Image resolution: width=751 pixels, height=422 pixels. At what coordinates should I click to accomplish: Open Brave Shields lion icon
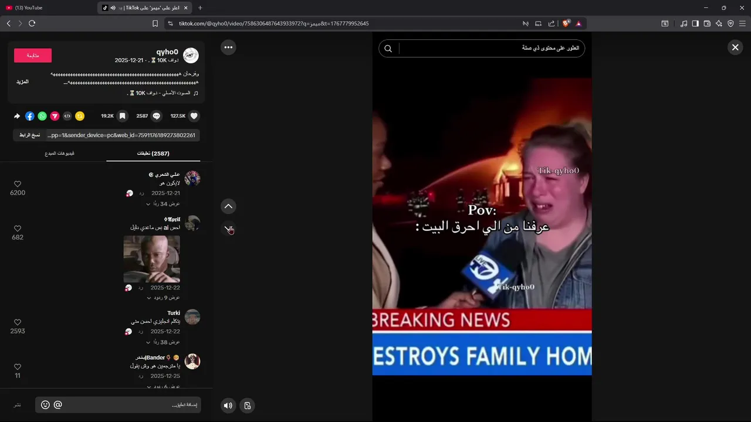coord(566,23)
